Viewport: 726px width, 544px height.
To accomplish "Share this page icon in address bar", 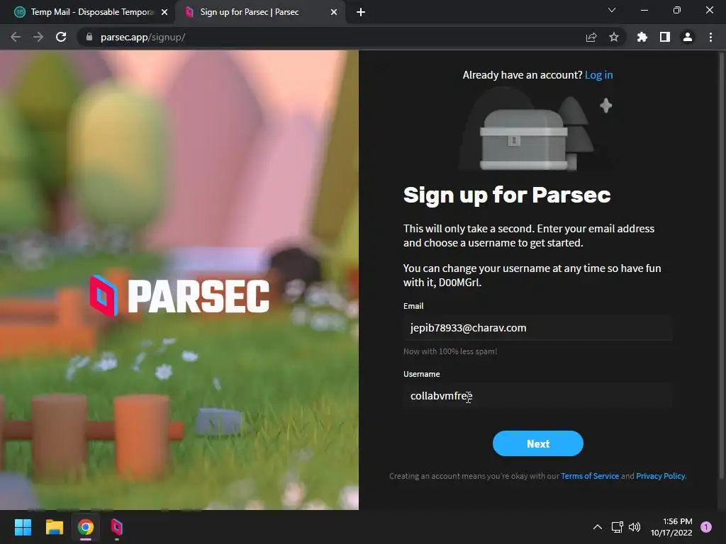I will coord(591,37).
